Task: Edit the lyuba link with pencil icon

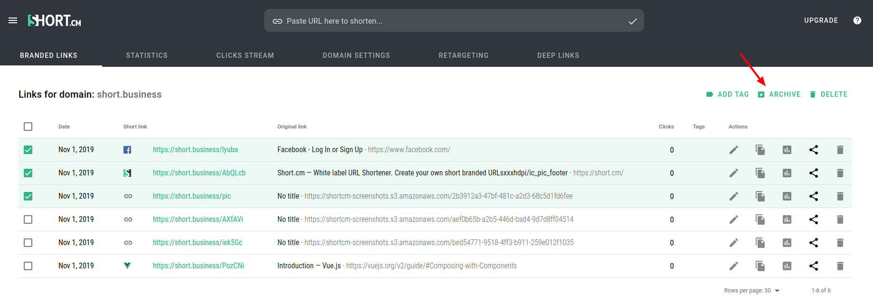Action: tap(733, 150)
